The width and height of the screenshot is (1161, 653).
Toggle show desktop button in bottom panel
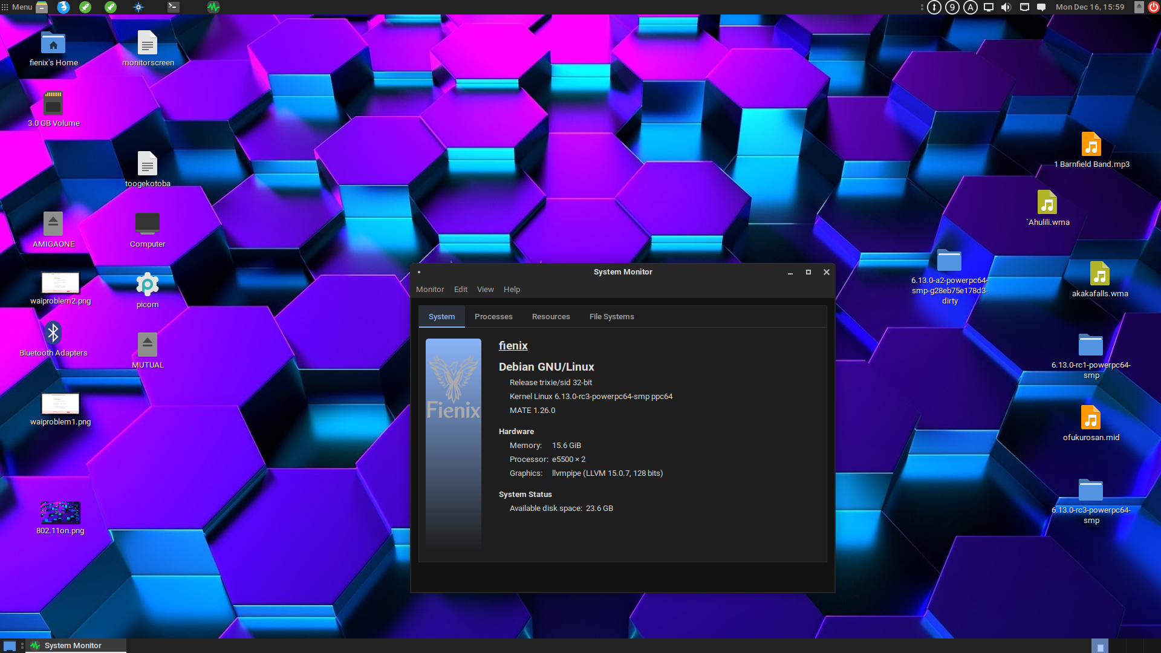click(x=10, y=646)
